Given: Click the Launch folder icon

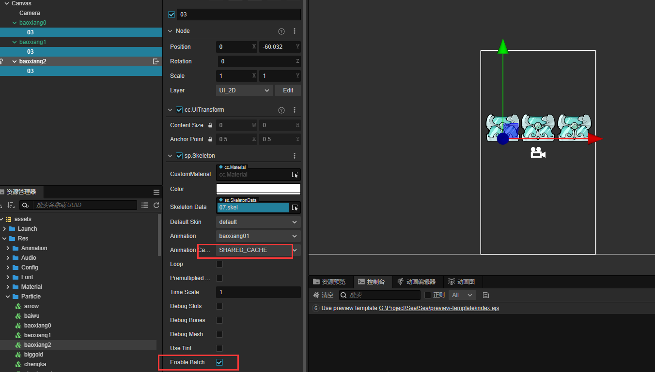Looking at the screenshot, I should click(13, 229).
